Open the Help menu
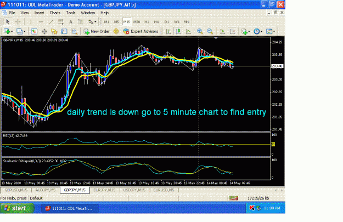Screen dimensions: 343x222 point(105,13)
